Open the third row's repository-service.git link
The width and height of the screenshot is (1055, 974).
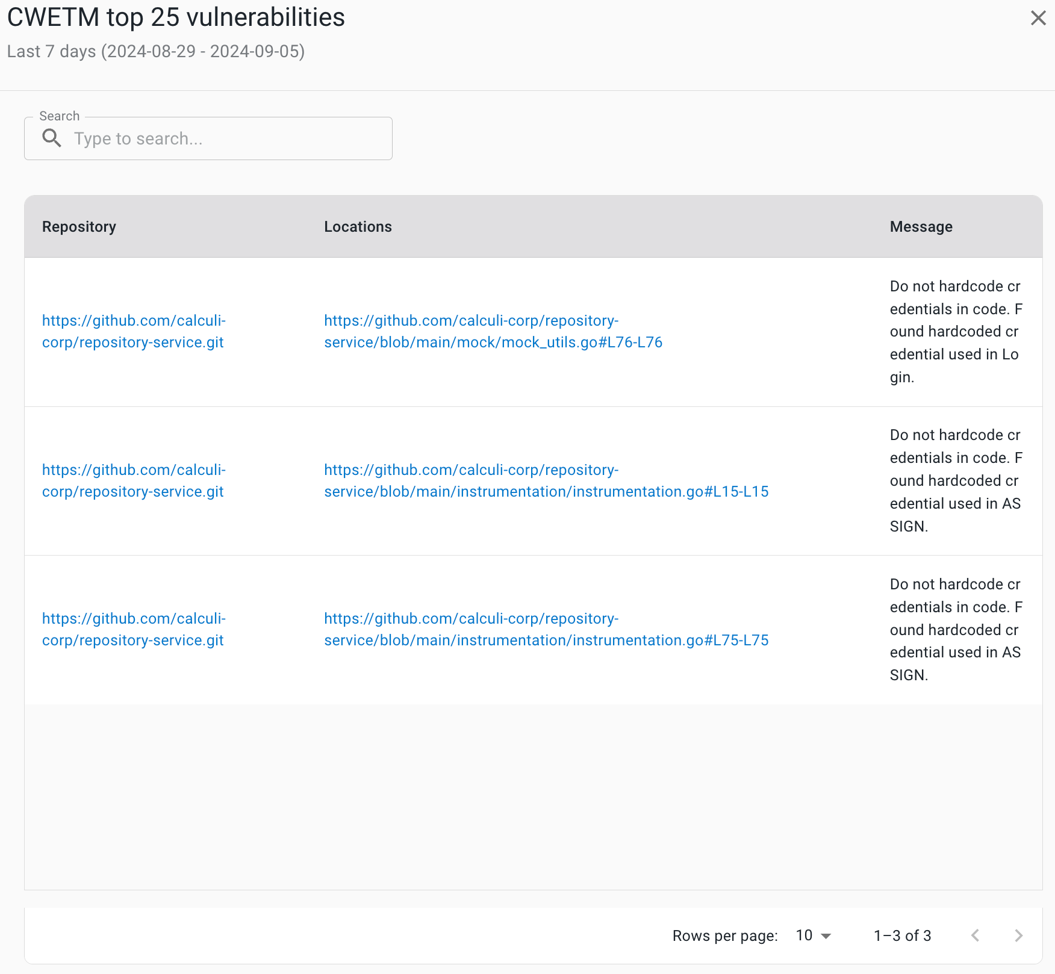point(133,630)
